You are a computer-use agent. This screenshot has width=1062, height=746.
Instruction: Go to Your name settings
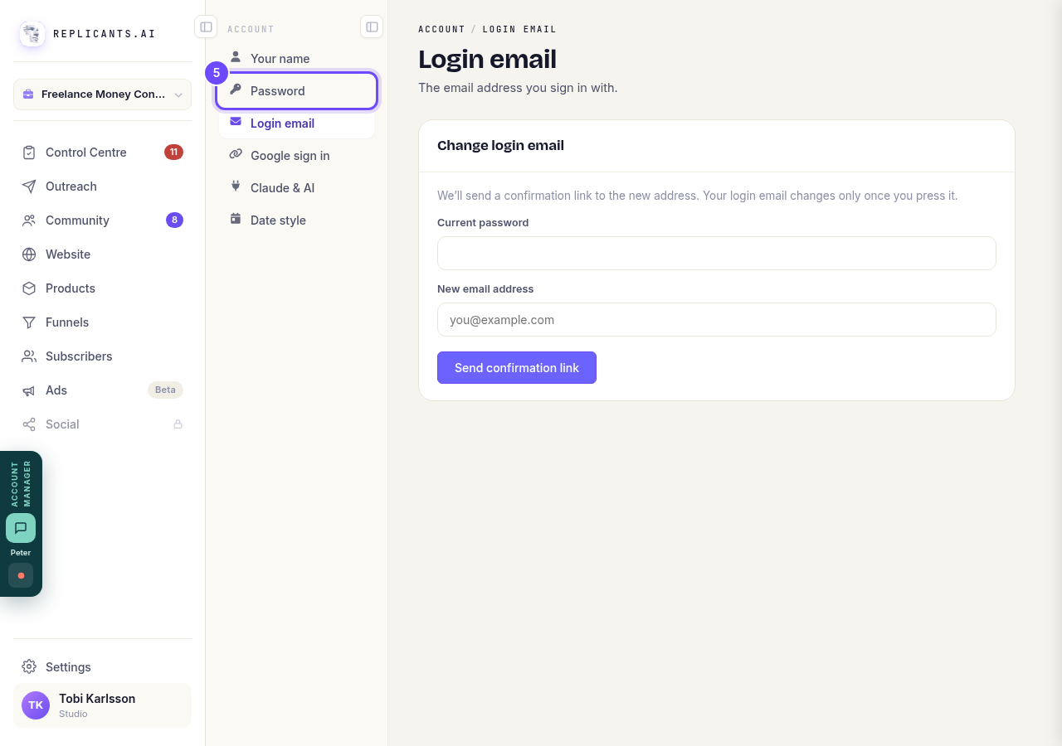tap(296, 59)
